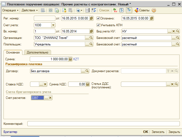Click the Комментарий input field
The width and height of the screenshot is (182, 137).
[104, 124]
